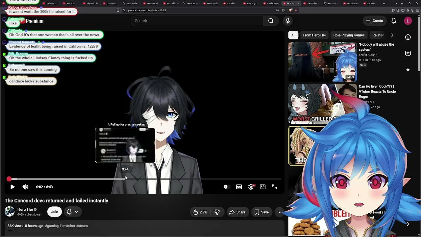Join the Hero Hei channel membership
This screenshot has height=237, width=421.
55,212
